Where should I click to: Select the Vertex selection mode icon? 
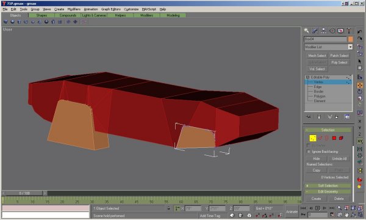pyautogui.click(x=313, y=138)
